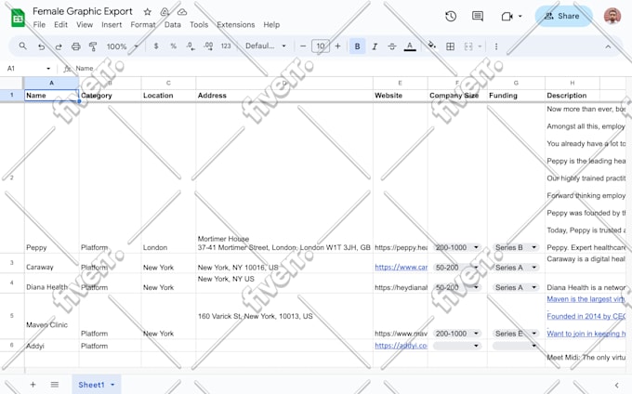
Task: Open the File menu
Action: (x=39, y=24)
